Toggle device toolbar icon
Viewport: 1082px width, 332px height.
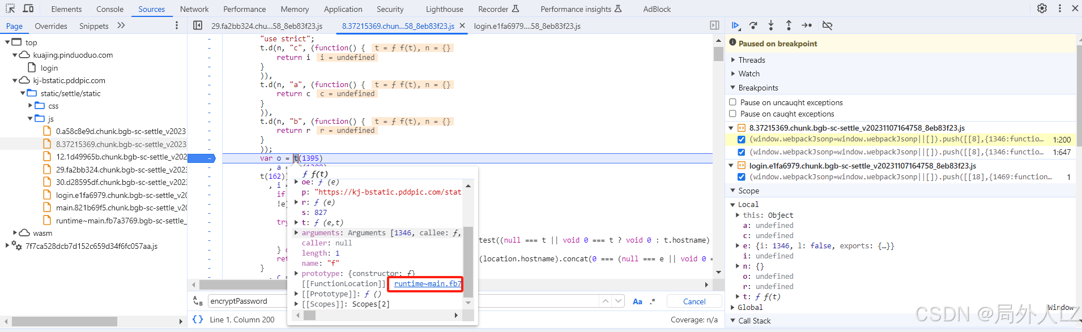pyautogui.click(x=28, y=8)
